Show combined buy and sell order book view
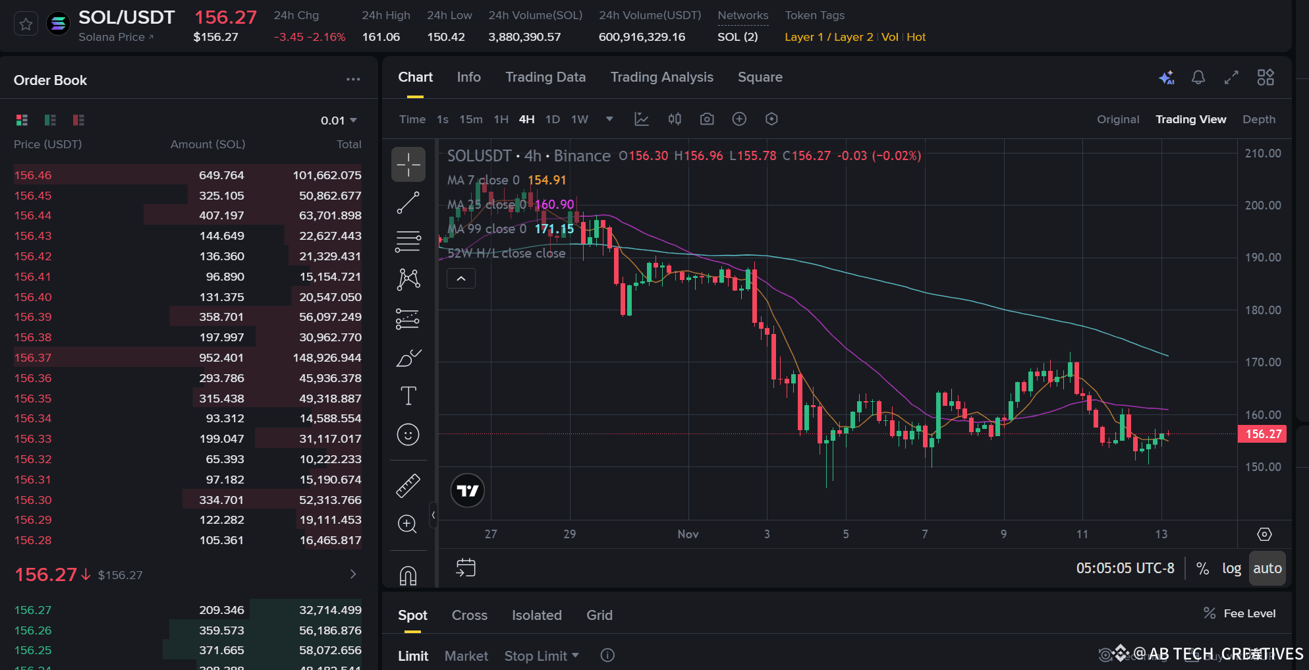Screen dimensions: 1309x670 click(22, 120)
